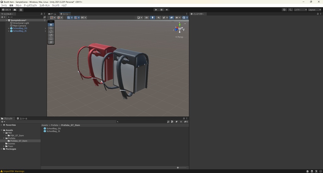
Task: Open project create plus dropdown
Action: point(3,122)
